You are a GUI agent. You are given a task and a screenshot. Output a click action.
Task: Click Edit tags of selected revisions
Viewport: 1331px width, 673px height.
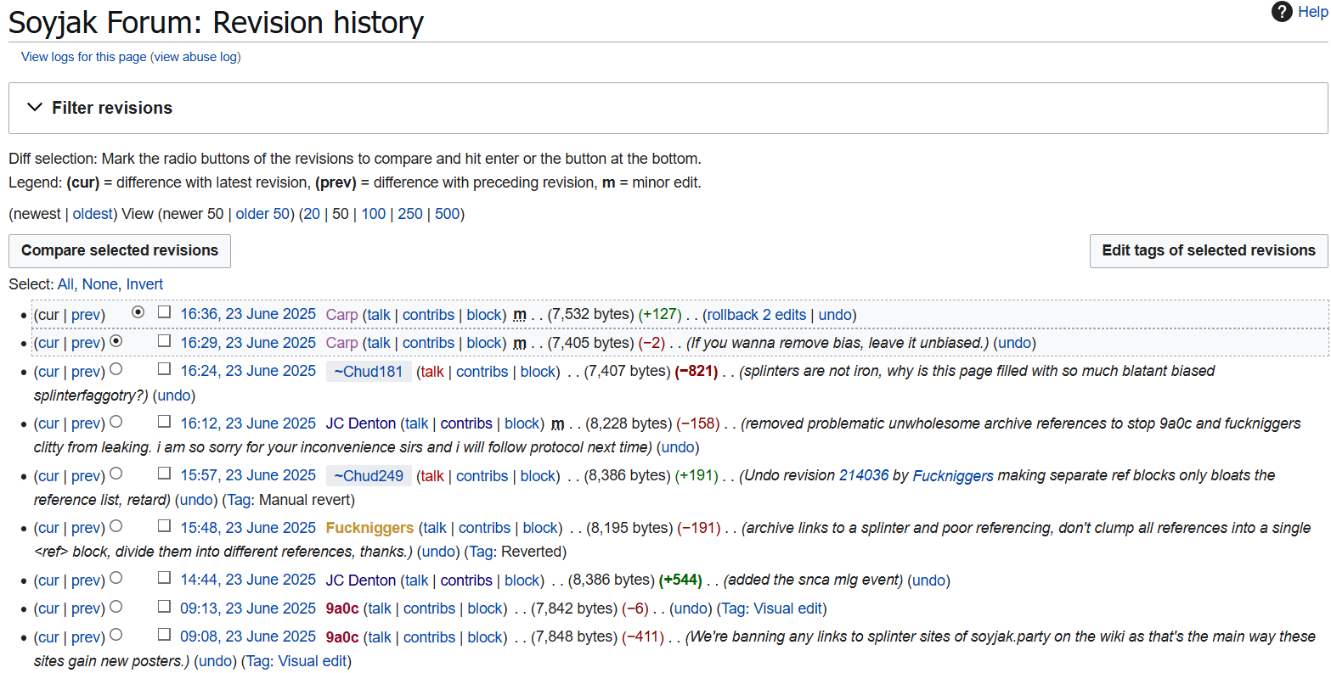point(1209,250)
